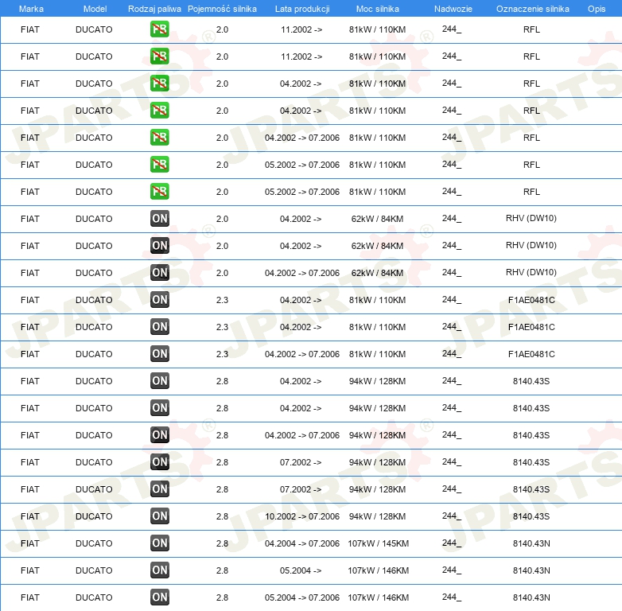This screenshot has height=611, width=622.
Task: Click the Pojemność silnika column header
Action: point(222,9)
